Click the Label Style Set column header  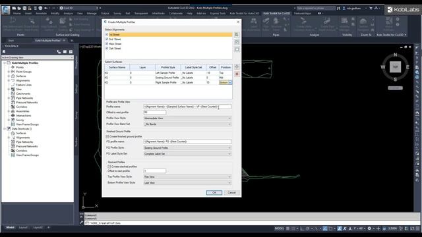pyautogui.click(x=193, y=67)
